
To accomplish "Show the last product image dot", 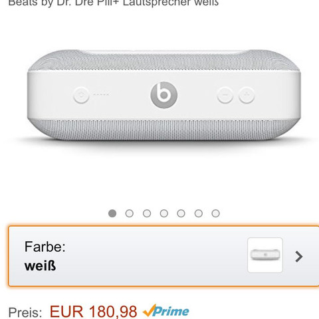I will click(x=215, y=213).
